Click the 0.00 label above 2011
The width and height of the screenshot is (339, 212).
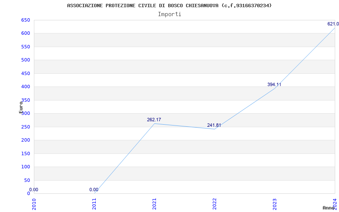coord(94,190)
